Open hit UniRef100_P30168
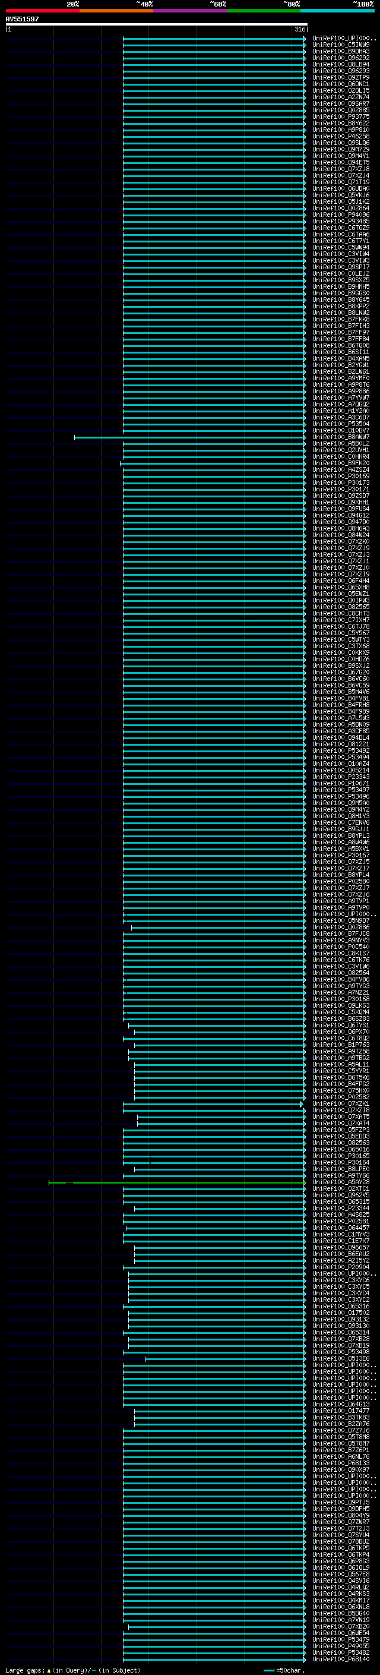Viewport: 380px width, 1675px height. point(341,999)
